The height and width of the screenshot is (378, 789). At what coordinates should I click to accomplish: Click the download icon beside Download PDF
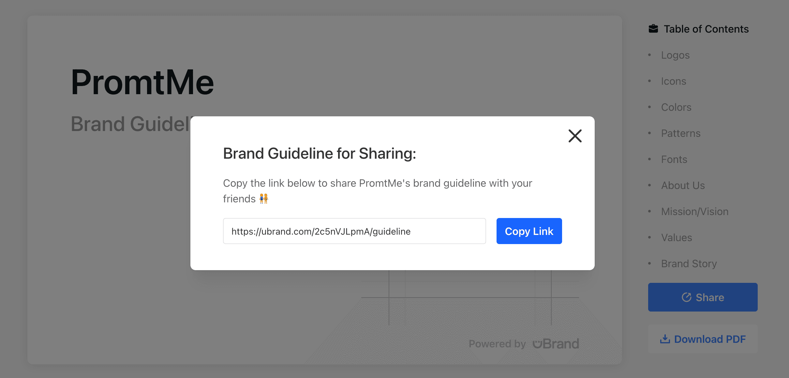pos(665,339)
